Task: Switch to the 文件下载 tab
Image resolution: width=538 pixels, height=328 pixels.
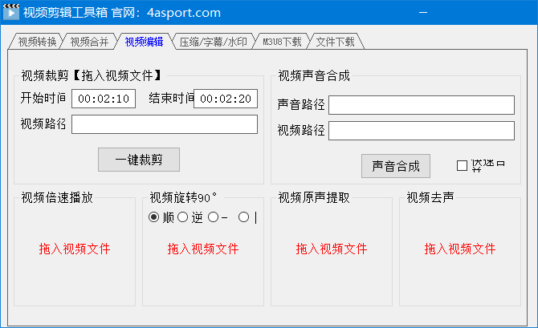Action: (x=335, y=42)
